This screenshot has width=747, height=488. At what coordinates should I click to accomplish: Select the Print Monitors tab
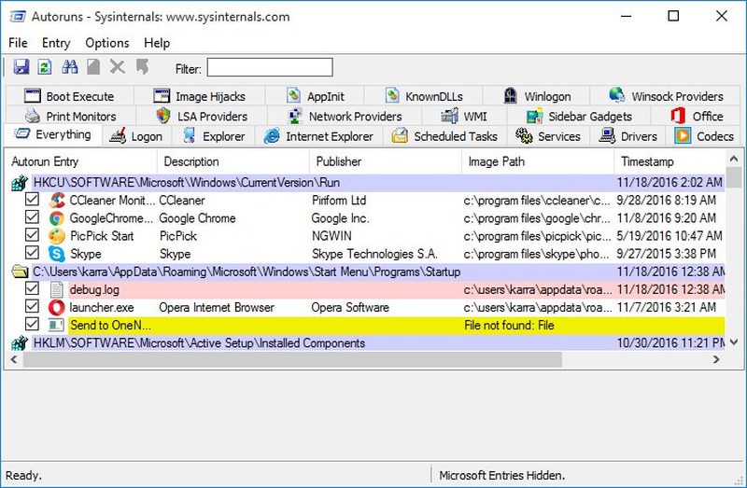pos(71,116)
